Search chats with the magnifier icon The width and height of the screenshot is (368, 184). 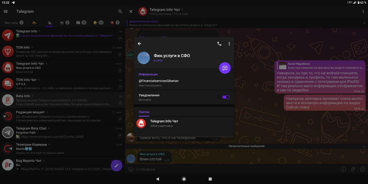point(120,11)
